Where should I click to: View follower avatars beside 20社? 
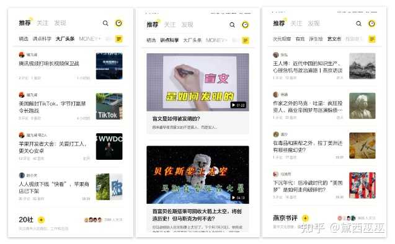[93, 220]
